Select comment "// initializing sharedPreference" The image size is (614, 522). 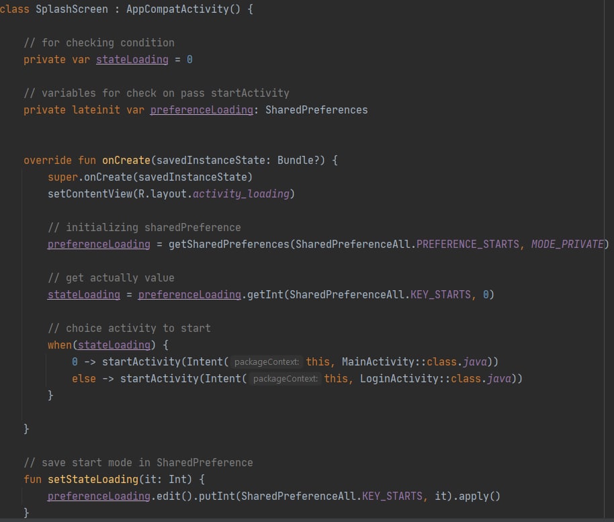[144, 228]
